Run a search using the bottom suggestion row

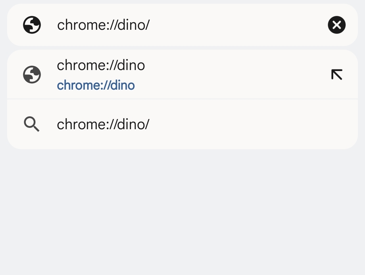pos(182,124)
